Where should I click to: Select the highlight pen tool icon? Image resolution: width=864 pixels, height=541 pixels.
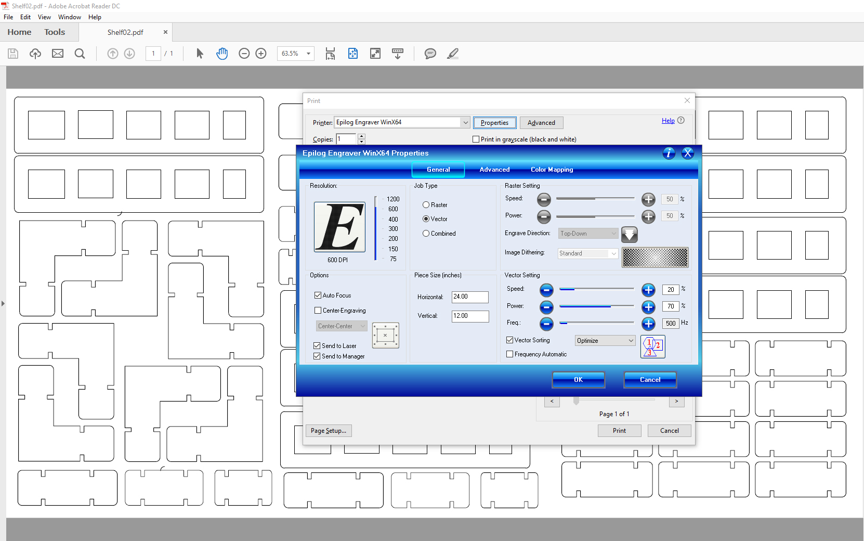[453, 54]
